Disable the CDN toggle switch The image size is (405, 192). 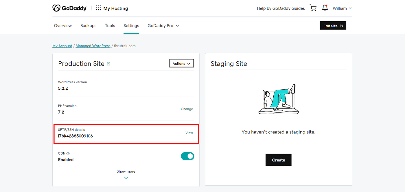click(x=187, y=156)
